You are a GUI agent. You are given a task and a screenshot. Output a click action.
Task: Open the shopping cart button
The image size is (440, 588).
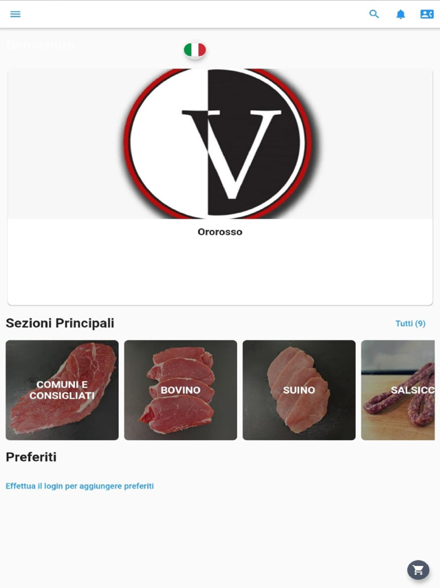pyautogui.click(x=418, y=570)
